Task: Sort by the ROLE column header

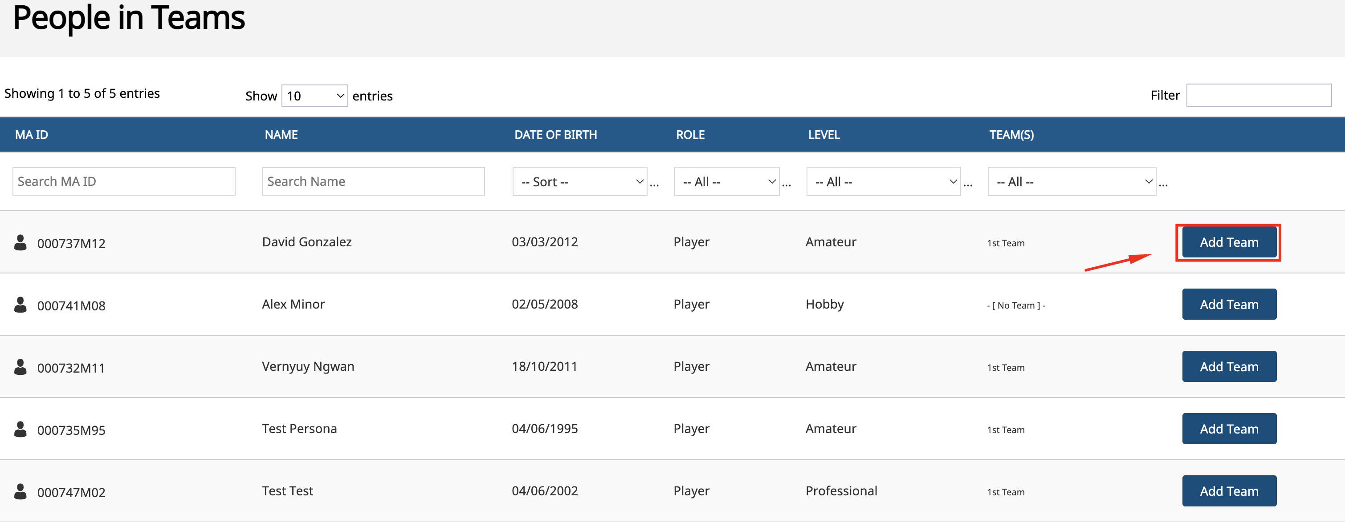Action: (x=690, y=135)
